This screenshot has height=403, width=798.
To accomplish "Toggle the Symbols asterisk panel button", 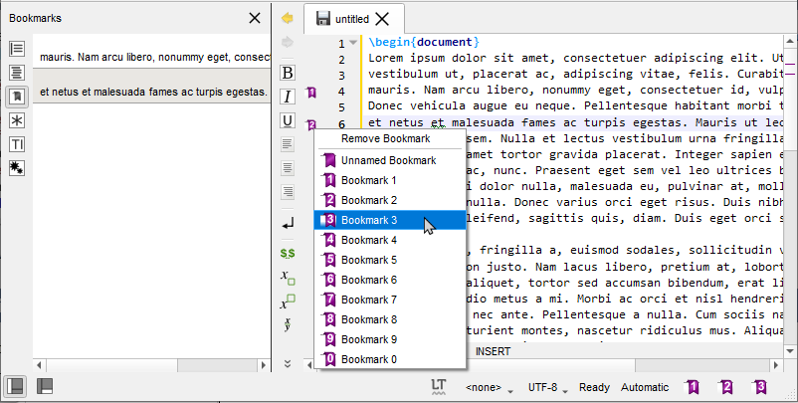I will [x=17, y=120].
